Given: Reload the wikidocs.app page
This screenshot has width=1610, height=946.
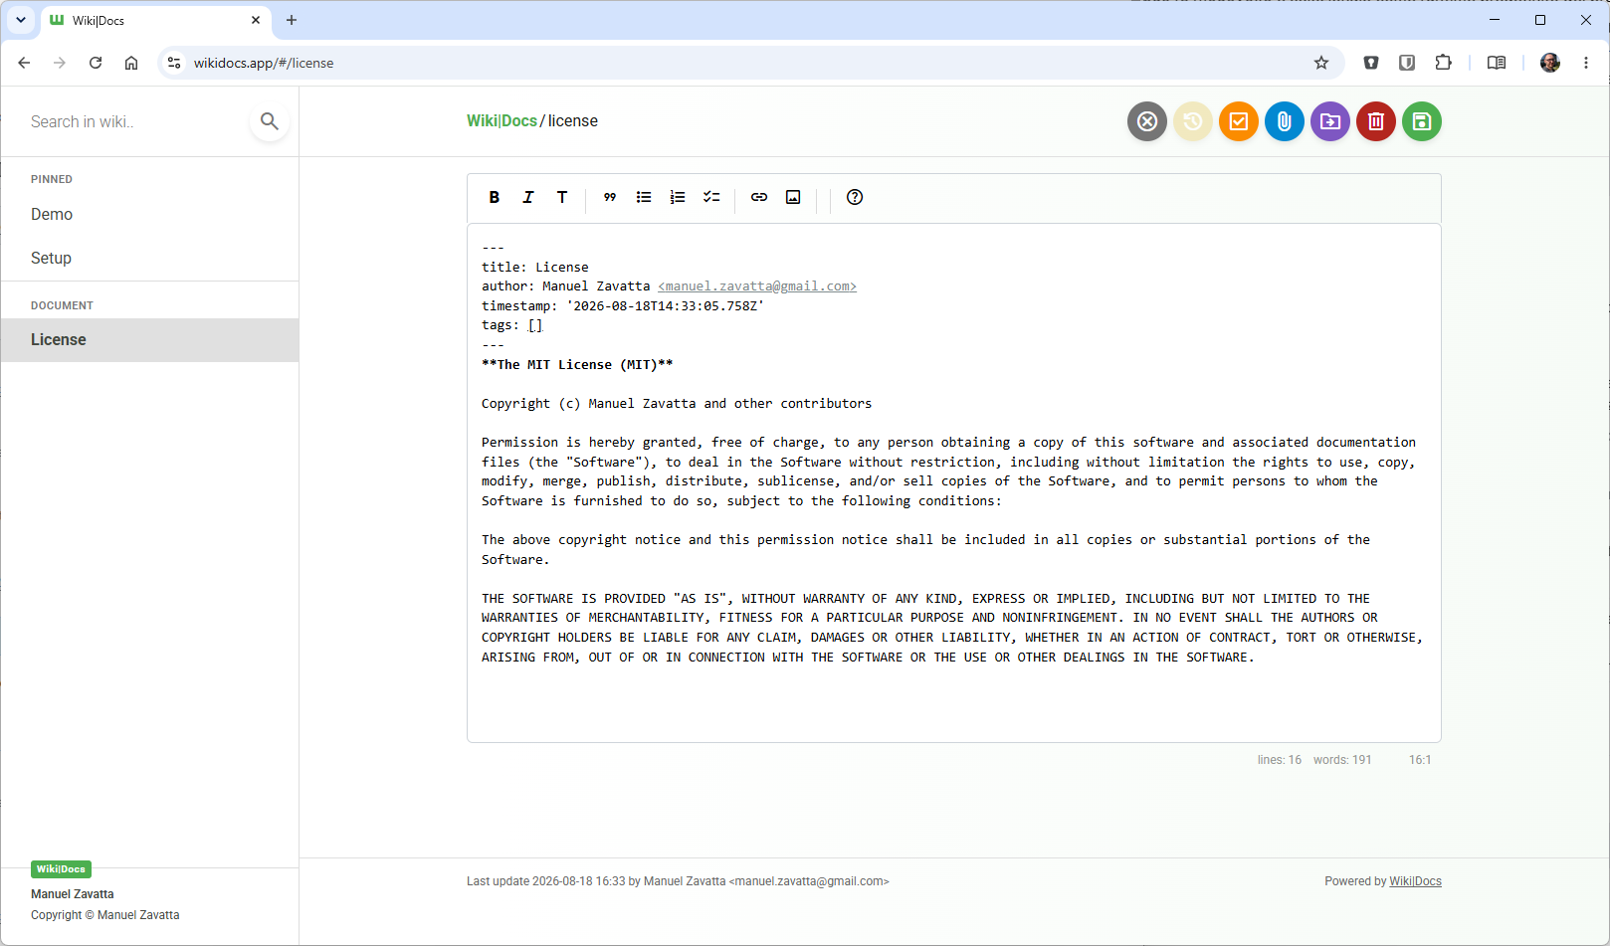Looking at the screenshot, I should point(96,63).
